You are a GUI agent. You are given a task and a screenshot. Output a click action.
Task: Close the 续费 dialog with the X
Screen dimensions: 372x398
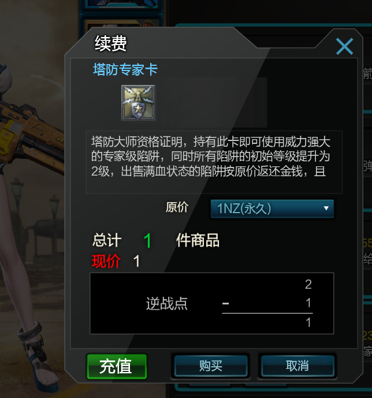pyautogui.click(x=344, y=46)
